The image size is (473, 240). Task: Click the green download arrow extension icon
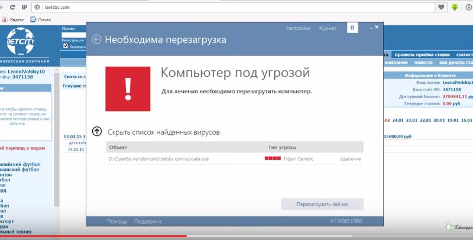click(x=455, y=7)
